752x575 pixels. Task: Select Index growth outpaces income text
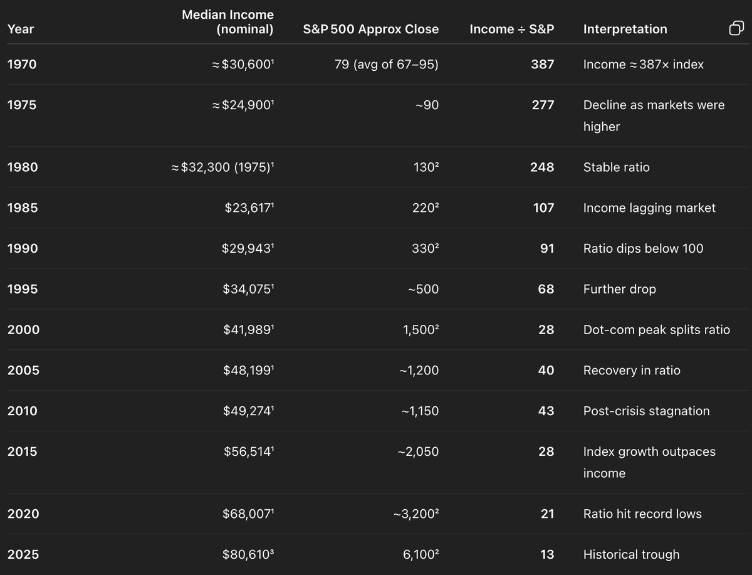tap(649, 462)
